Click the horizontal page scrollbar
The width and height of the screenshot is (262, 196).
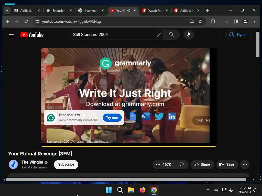[126, 179]
